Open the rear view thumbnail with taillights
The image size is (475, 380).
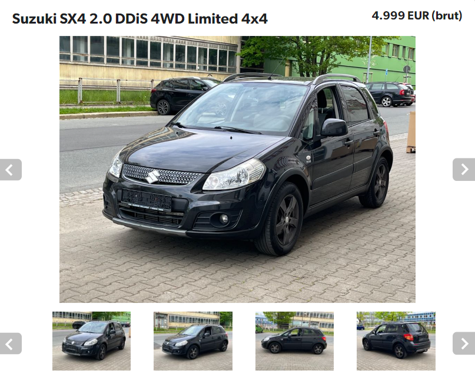[x=396, y=341]
